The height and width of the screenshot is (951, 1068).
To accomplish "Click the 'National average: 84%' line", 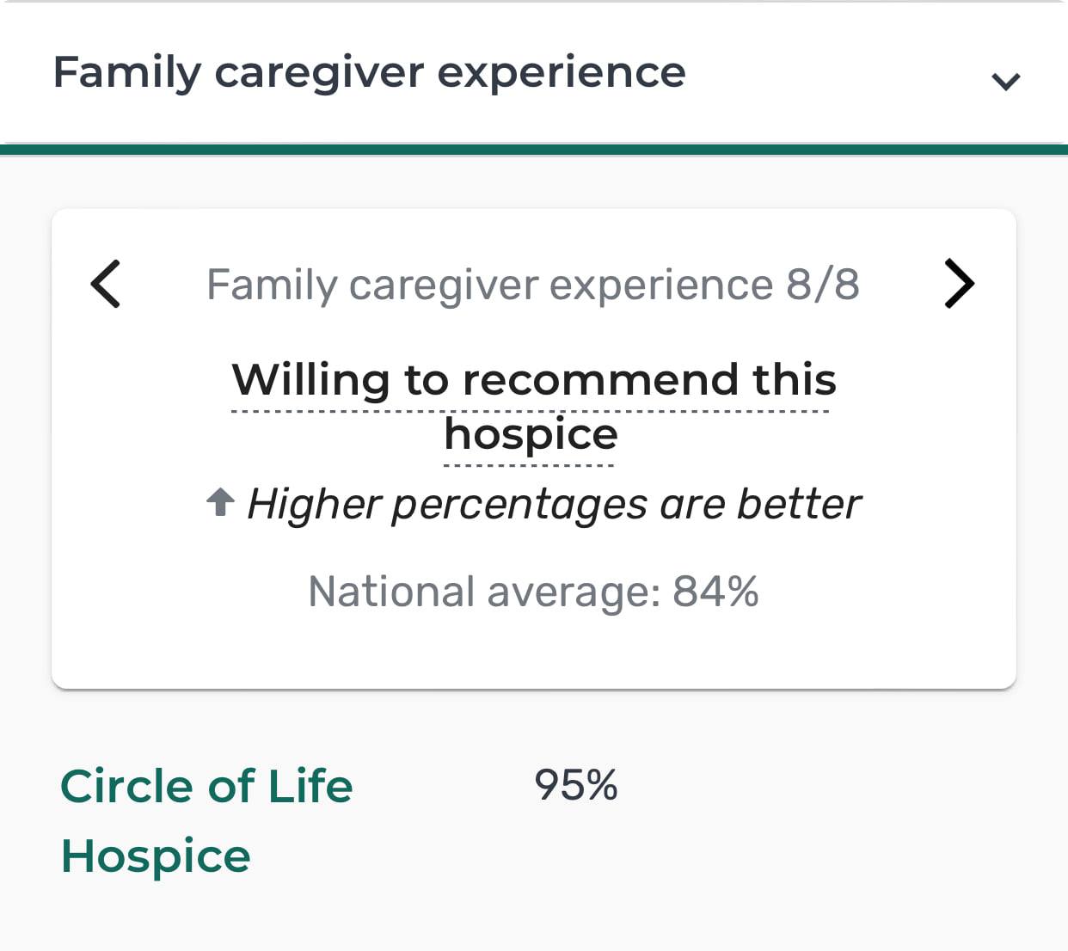I will pos(533,592).
